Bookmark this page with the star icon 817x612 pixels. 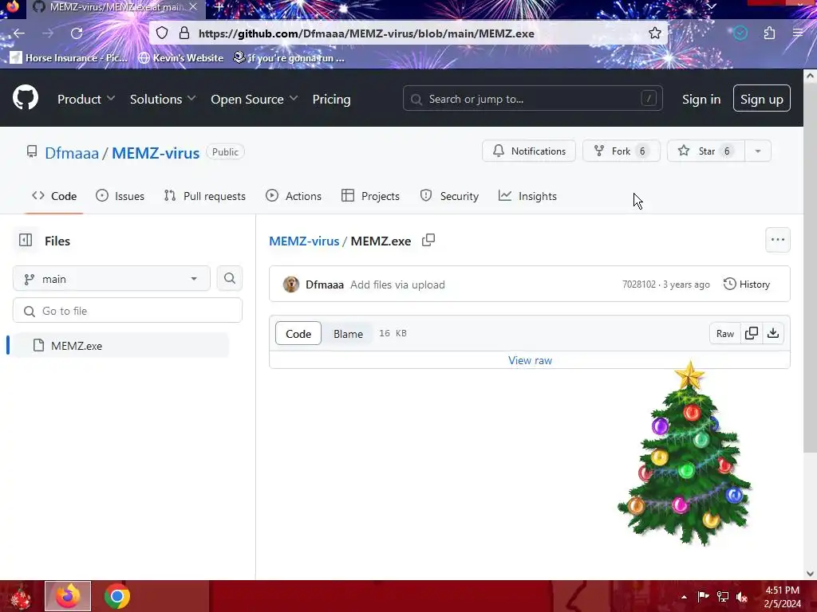click(655, 33)
